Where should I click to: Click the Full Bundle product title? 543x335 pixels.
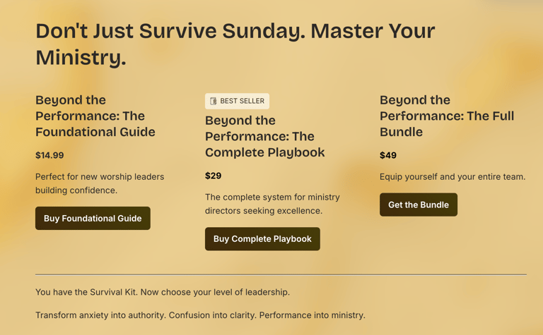coord(446,116)
